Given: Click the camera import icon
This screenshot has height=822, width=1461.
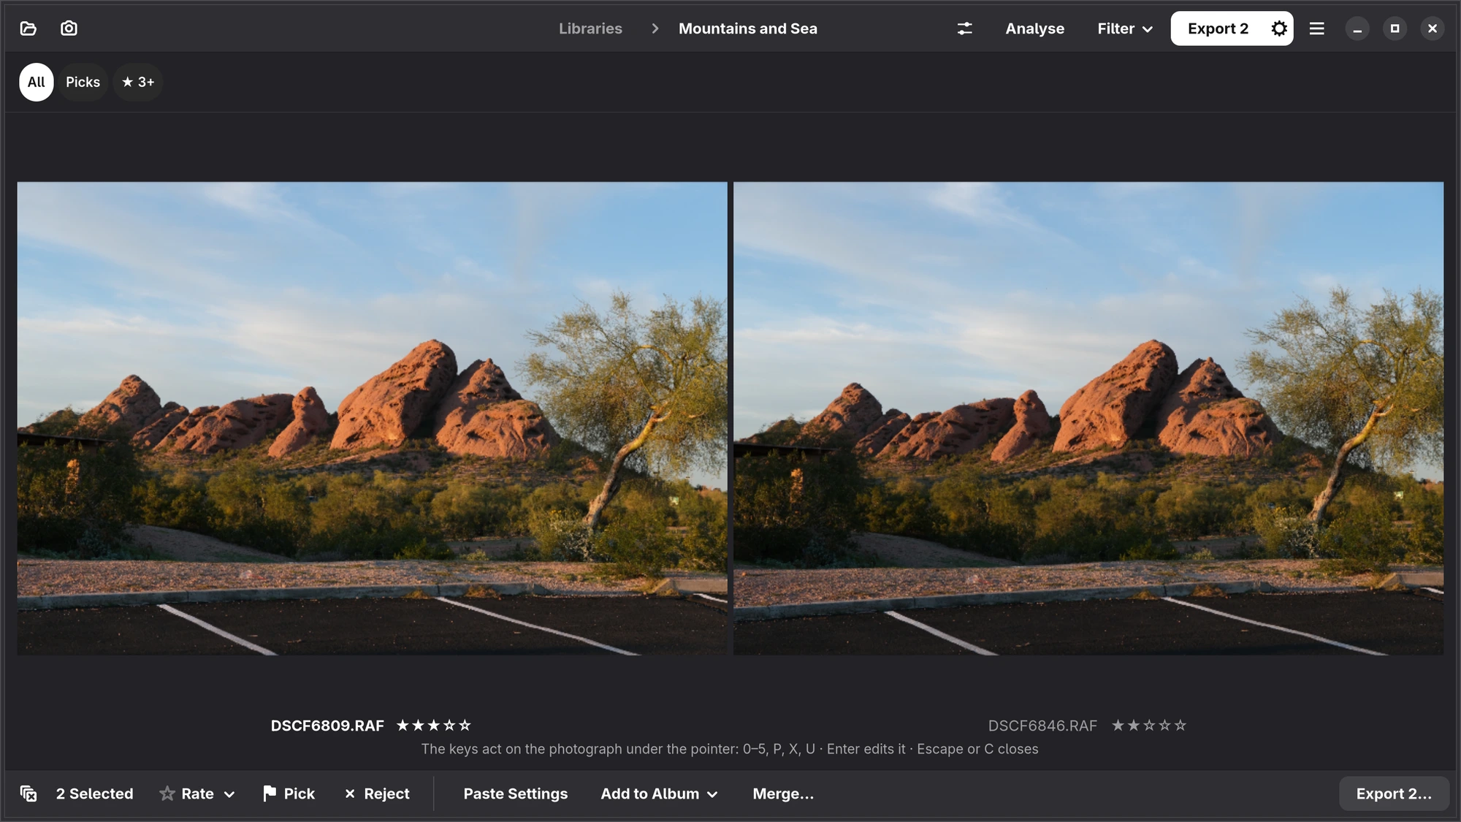Looking at the screenshot, I should coord(69,28).
